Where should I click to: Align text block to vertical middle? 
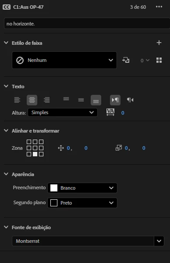point(81,100)
